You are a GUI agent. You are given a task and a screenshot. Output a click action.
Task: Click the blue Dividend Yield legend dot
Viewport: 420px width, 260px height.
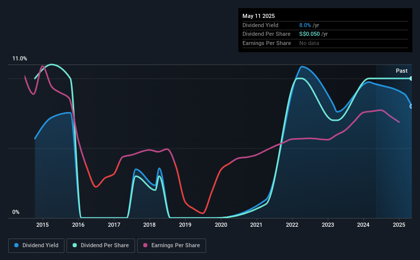click(16, 245)
